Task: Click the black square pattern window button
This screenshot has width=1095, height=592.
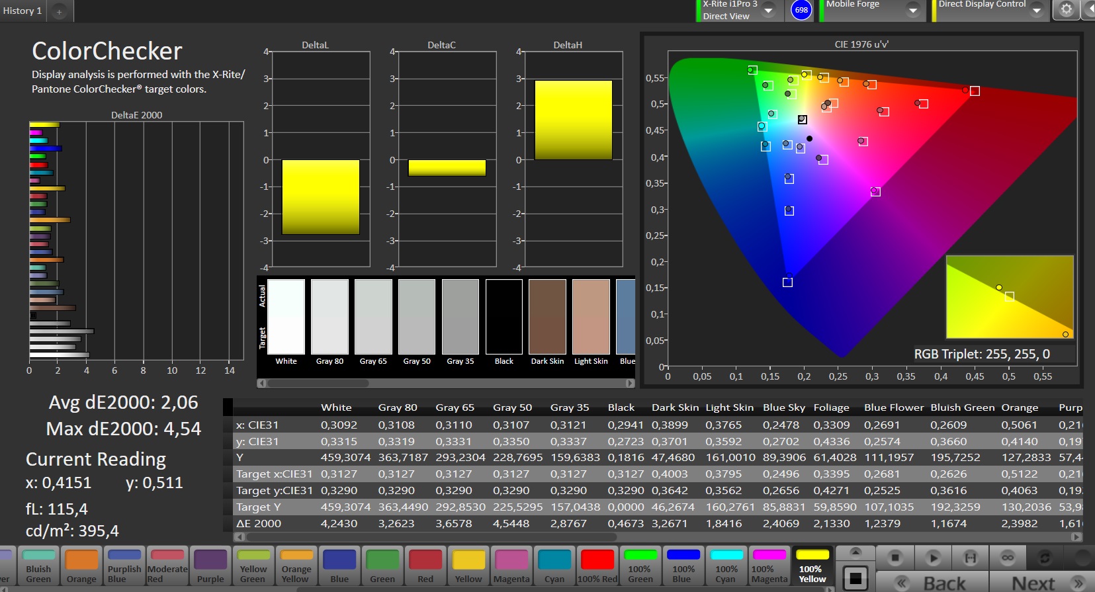Action: point(855,578)
